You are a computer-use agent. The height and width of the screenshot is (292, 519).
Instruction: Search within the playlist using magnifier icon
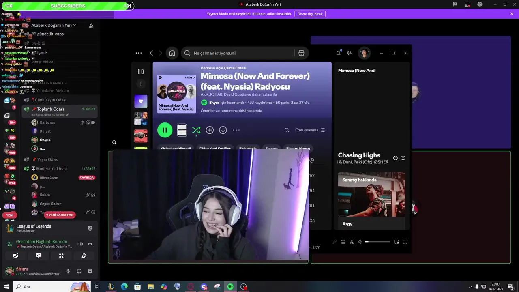point(287,130)
